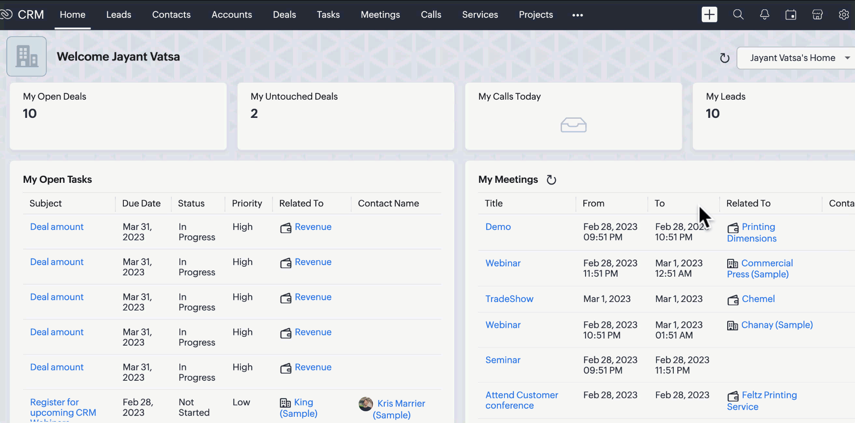Click the plus create-new icon
This screenshot has height=423, width=855.
(x=709, y=15)
